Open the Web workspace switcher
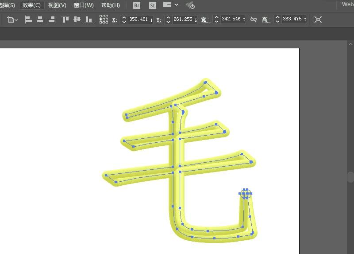This screenshot has height=254, width=354. click(x=348, y=4)
